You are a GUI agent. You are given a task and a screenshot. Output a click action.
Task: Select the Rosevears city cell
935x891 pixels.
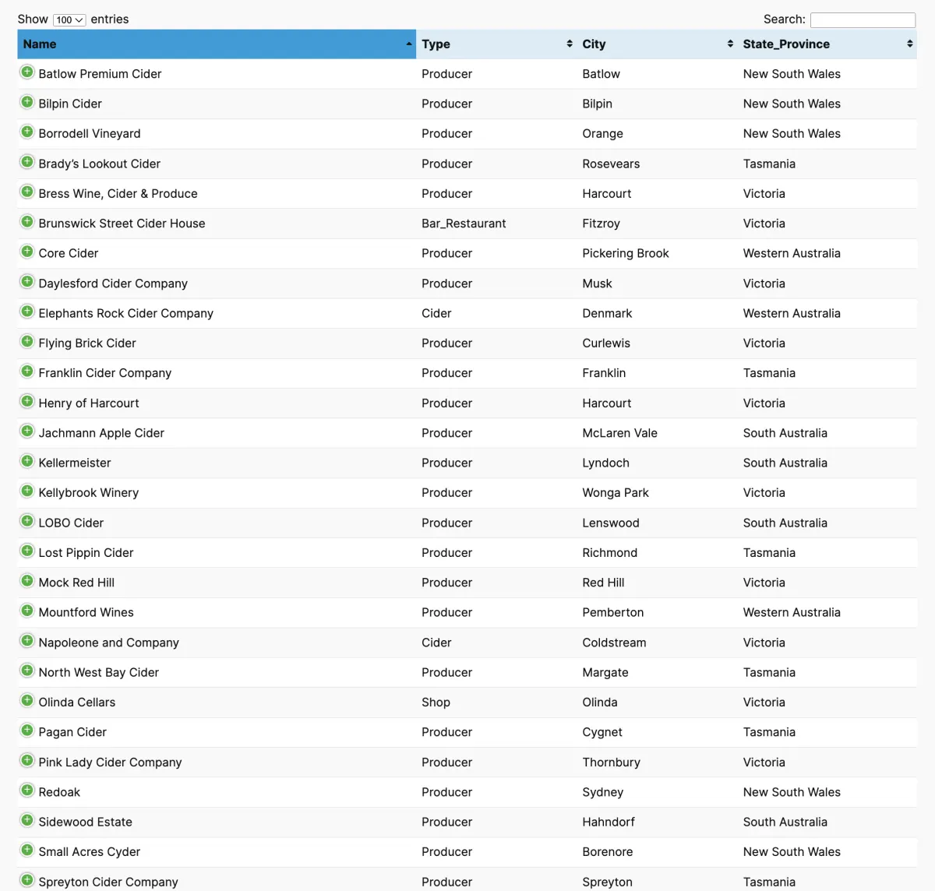(611, 164)
